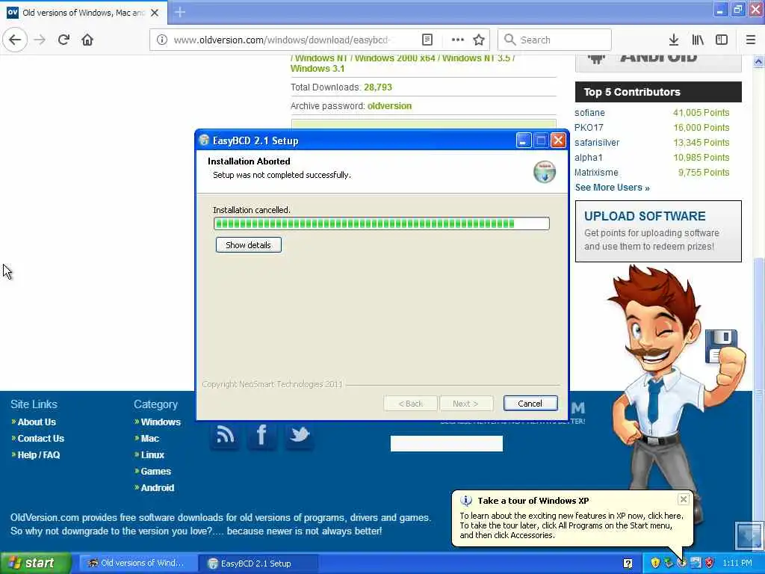Open Matrixisme contributor profile

coord(596,173)
